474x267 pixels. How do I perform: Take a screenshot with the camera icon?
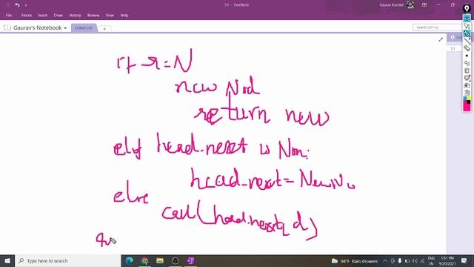click(x=467, y=85)
